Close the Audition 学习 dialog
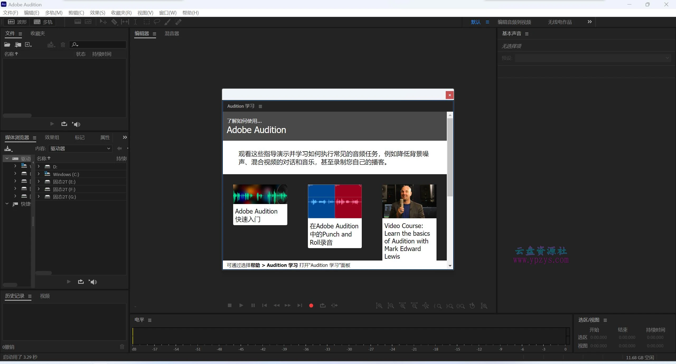 (450, 95)
